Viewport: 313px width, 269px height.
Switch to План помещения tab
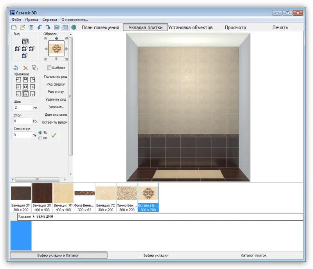click(100, 27)
